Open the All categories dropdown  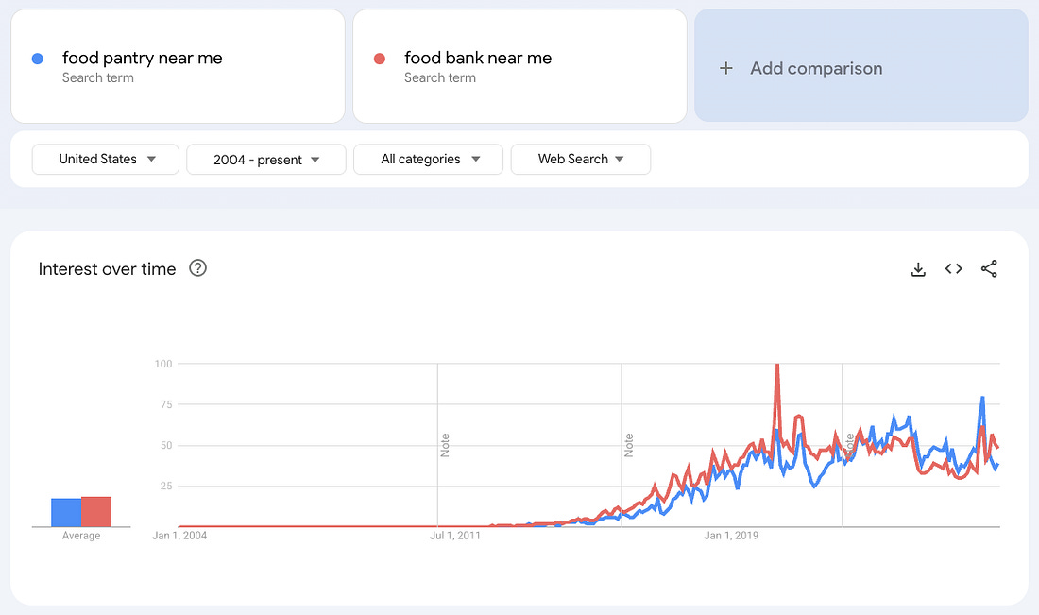tap(430, 160)
